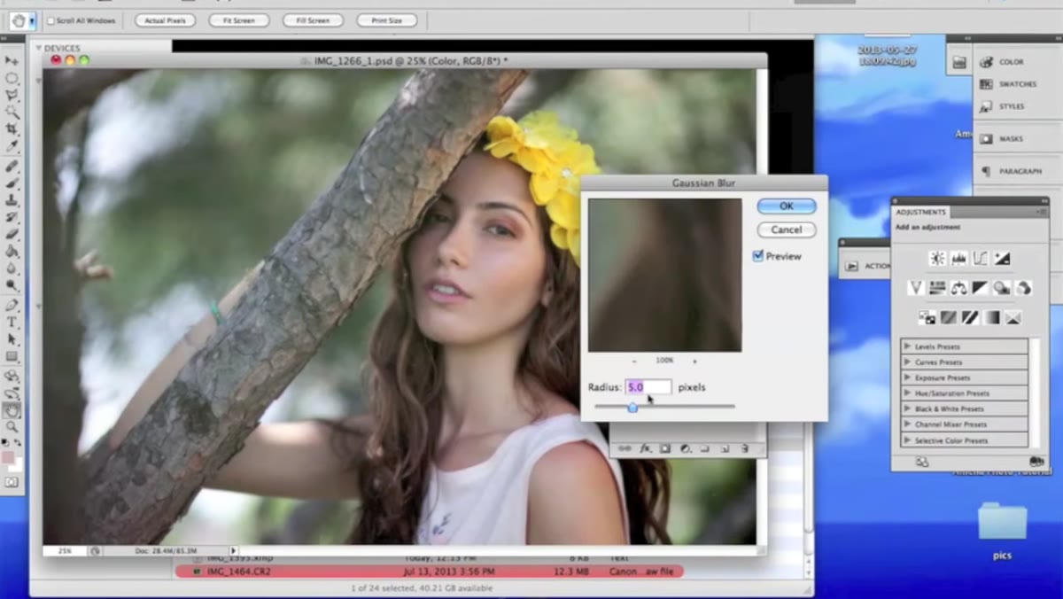Screen dimensions: 1063x599
Task: Select the Blur tool droplet icon
Action: 12,268
